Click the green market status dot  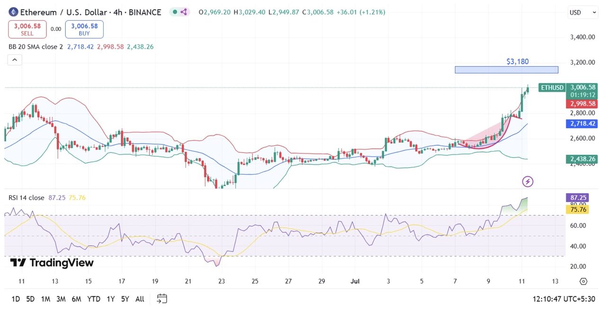tap(174, 12)
